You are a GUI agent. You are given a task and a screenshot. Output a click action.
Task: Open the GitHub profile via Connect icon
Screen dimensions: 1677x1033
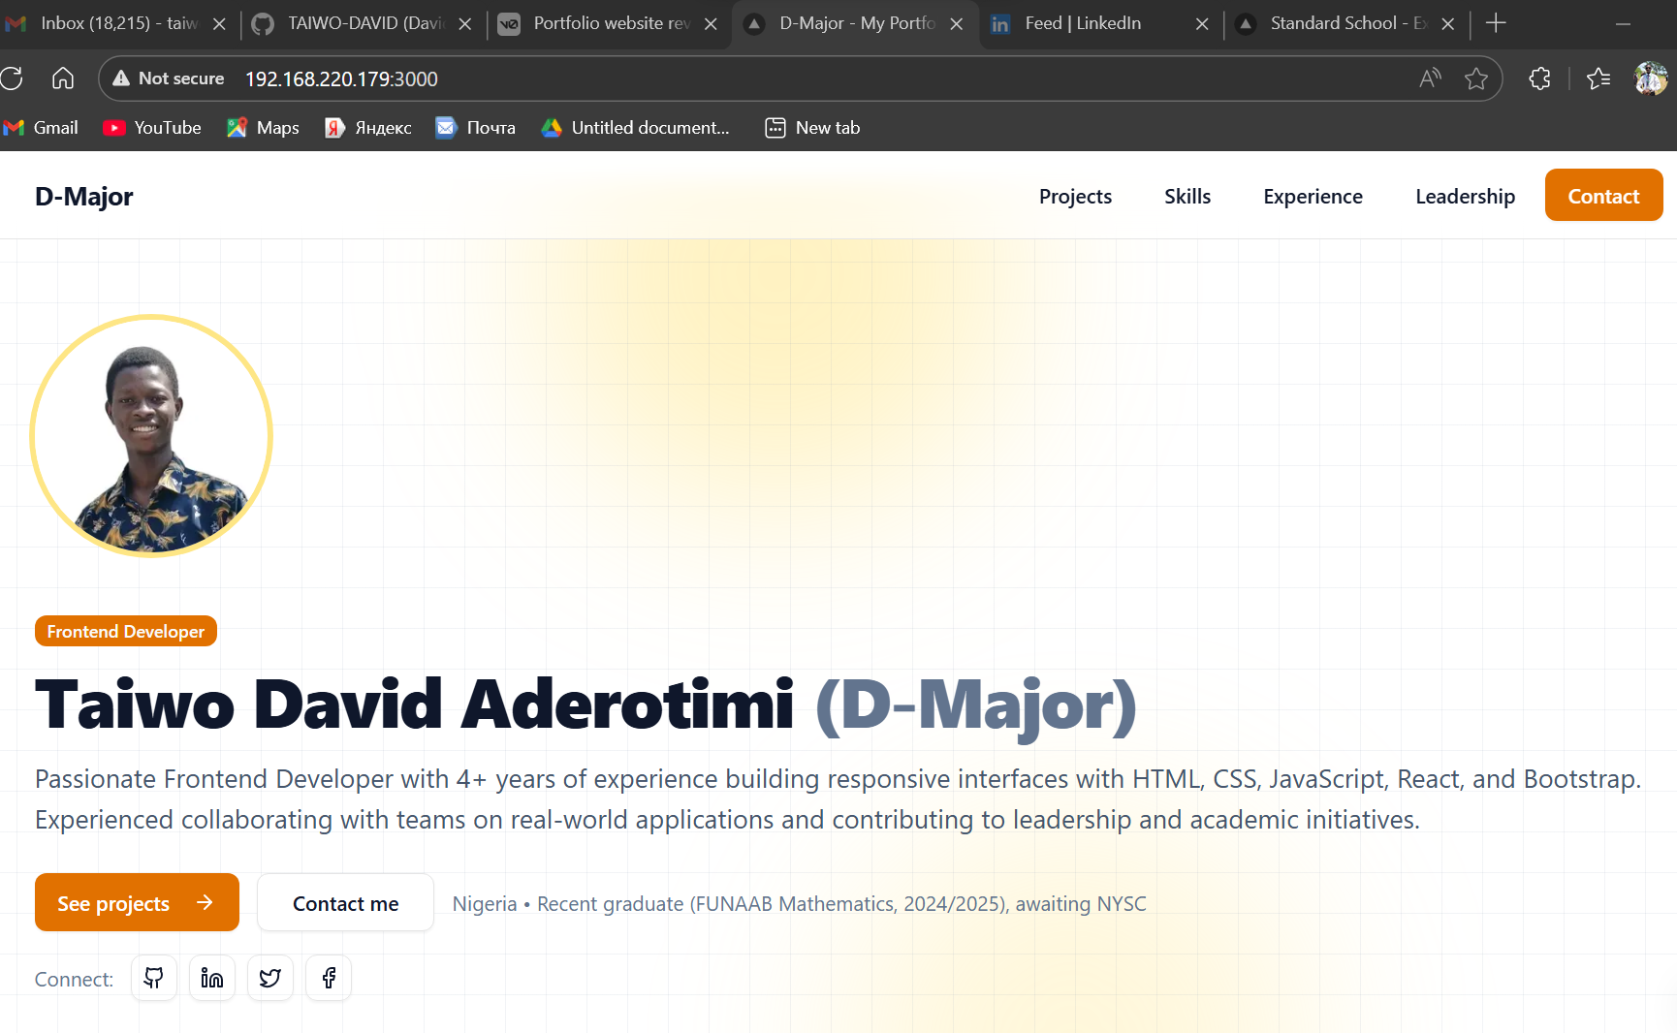pos(153,978)
